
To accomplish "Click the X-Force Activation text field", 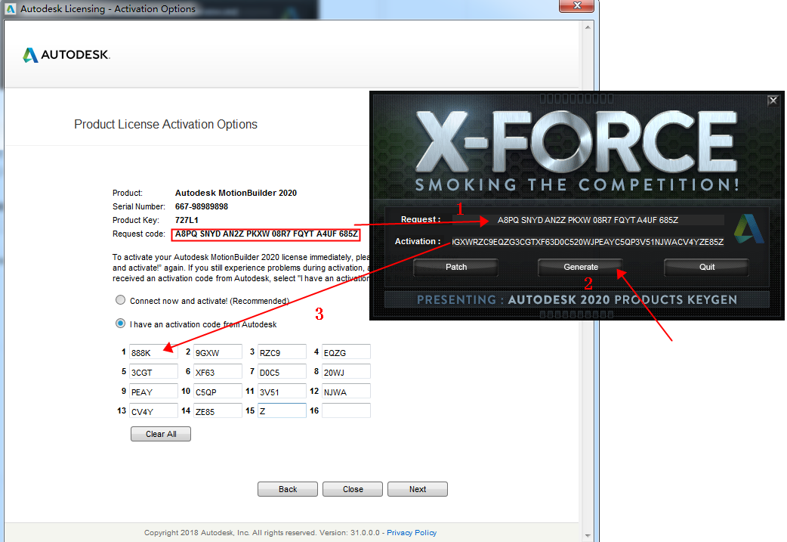I will click(588, 242).
